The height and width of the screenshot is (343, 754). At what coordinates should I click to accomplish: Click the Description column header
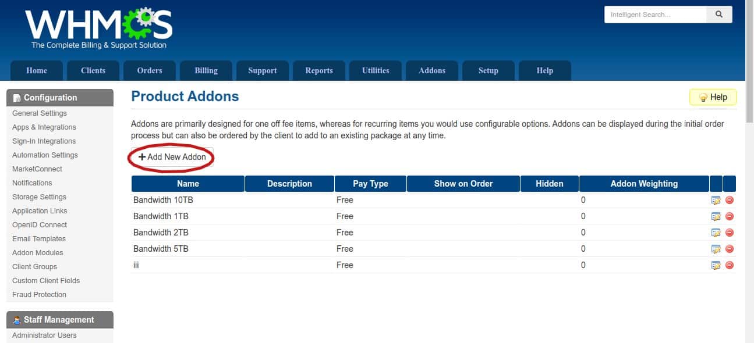290,184
